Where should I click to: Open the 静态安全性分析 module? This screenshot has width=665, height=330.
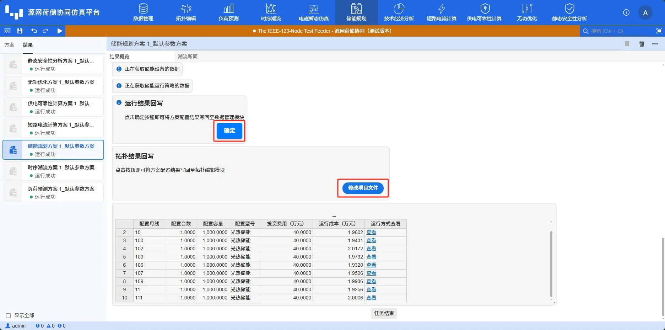(x=569, y=12)
